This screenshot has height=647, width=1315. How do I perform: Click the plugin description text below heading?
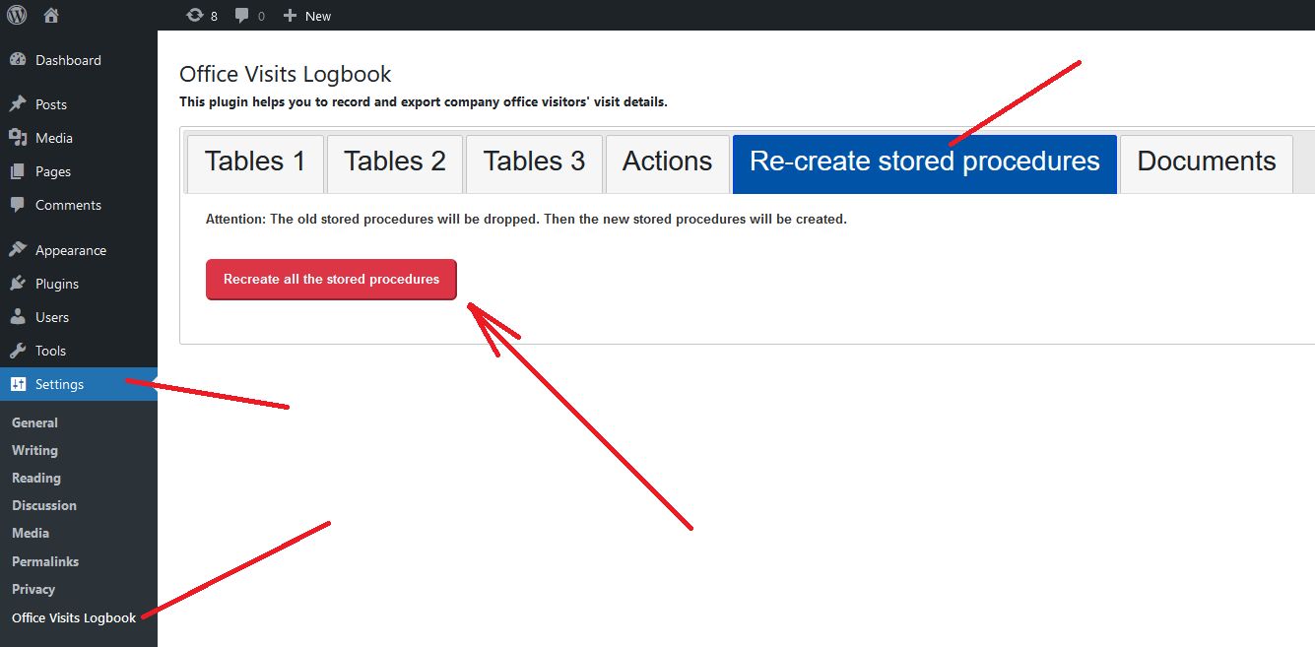(x=424, y=101)
